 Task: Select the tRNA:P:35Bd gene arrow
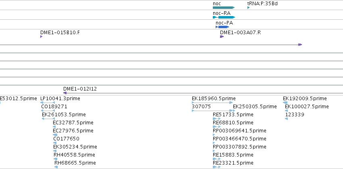point(249,8)
